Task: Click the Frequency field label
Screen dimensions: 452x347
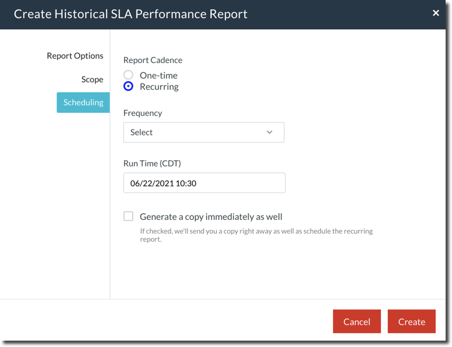Action: 143,113
